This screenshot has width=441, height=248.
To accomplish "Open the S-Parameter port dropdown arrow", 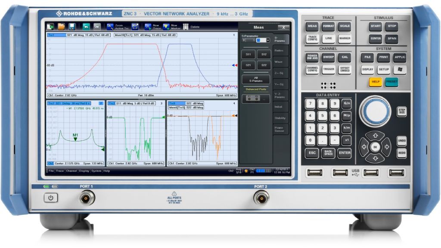I will (x=268, y=40).
